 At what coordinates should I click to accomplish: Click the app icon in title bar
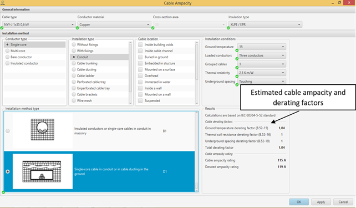pos(3,3)
